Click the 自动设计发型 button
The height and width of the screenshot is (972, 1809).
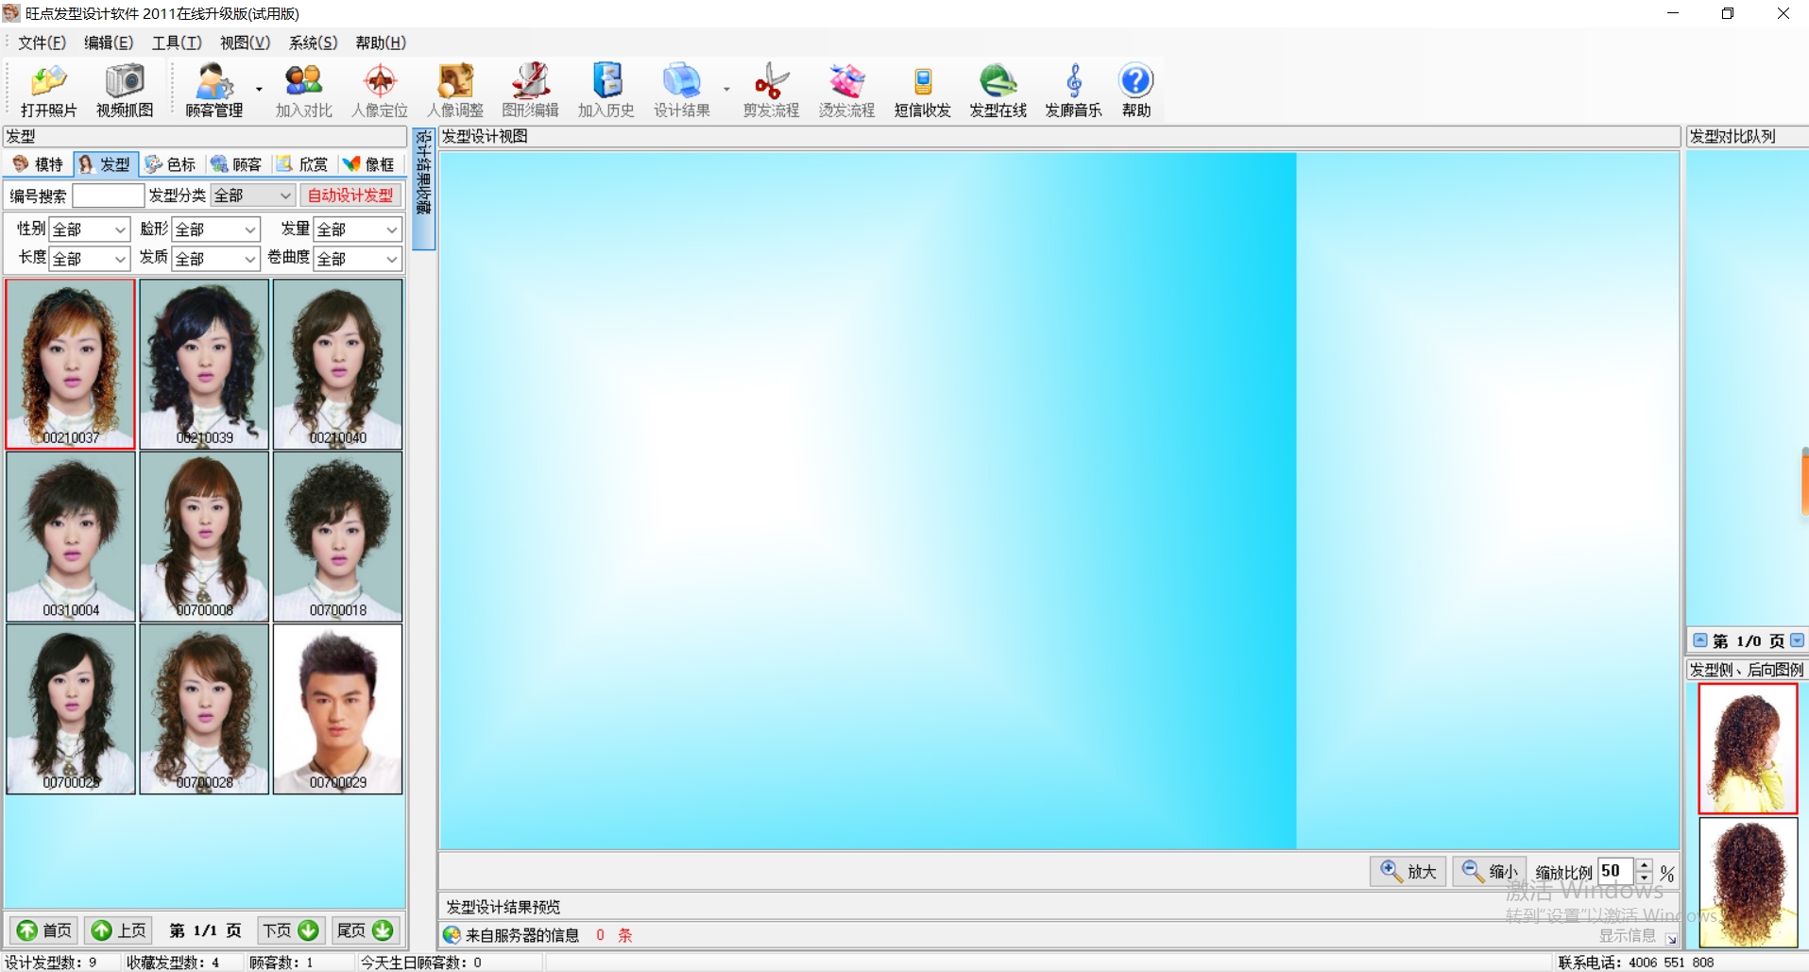[x=350, y=196]
